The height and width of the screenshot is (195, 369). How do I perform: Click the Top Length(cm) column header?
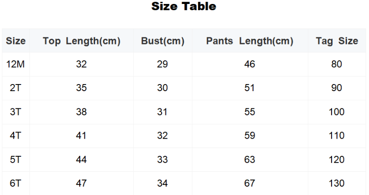[x=81, y=41]
